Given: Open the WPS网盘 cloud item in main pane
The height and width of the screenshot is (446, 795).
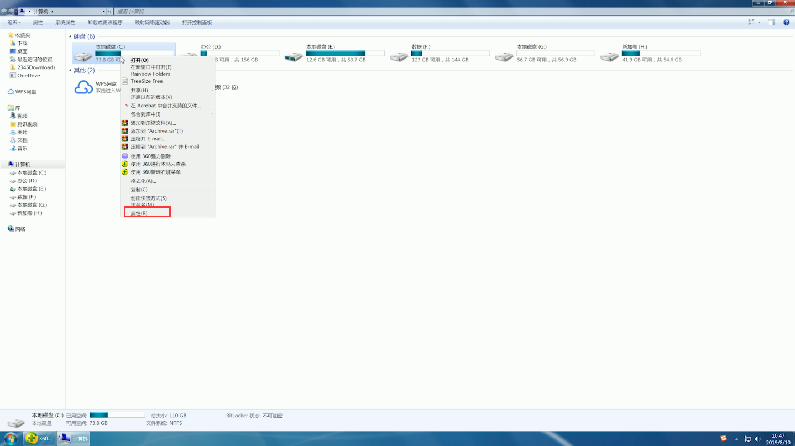Looking at the screenshot, I should 97,87.
